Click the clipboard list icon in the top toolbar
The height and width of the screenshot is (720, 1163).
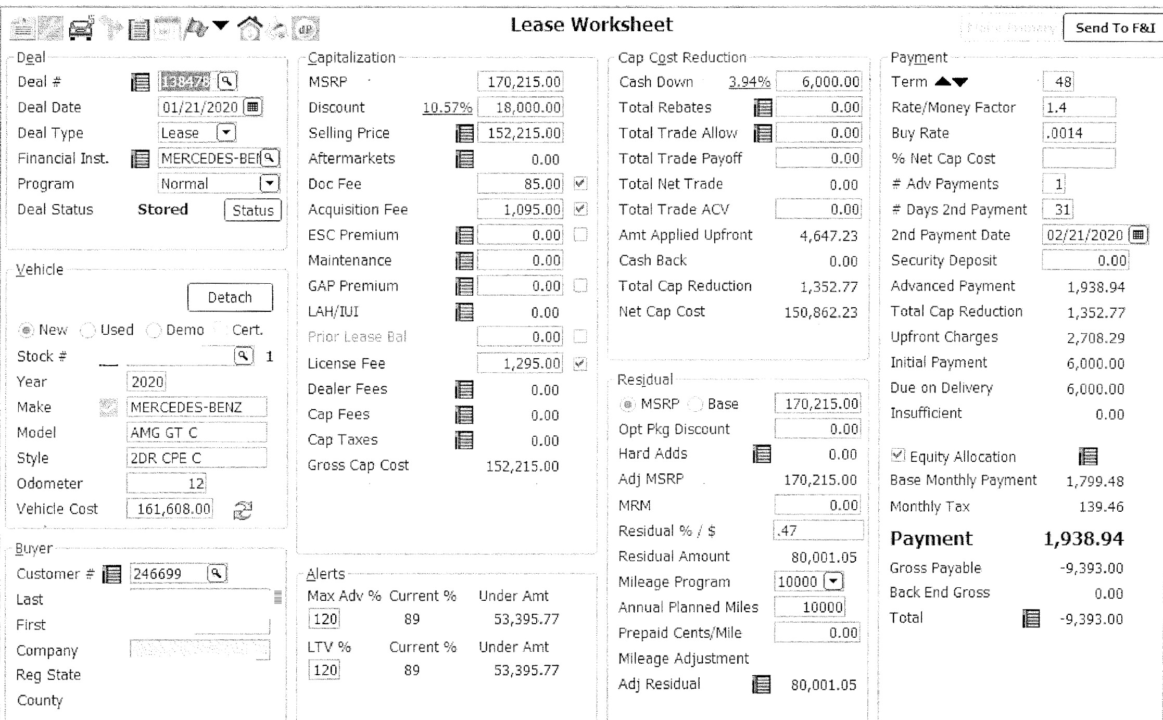[139, 29]
